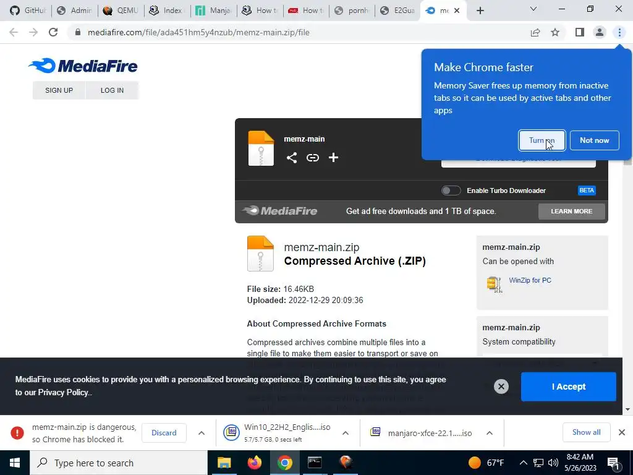This screenshot has height=475, width=633.
Task: Click the red danger icon in downloads bar
Action: pyautogui.click(x=17, y=433)
